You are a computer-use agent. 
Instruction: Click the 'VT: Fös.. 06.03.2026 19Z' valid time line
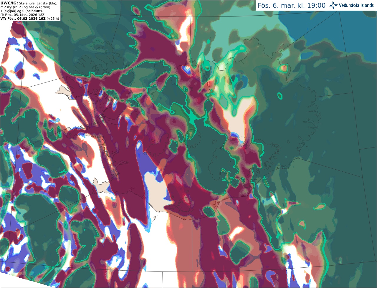(23, 19)
